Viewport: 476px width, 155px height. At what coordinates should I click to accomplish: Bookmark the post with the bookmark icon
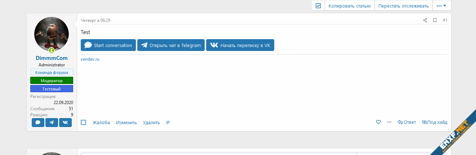(435, 20)
